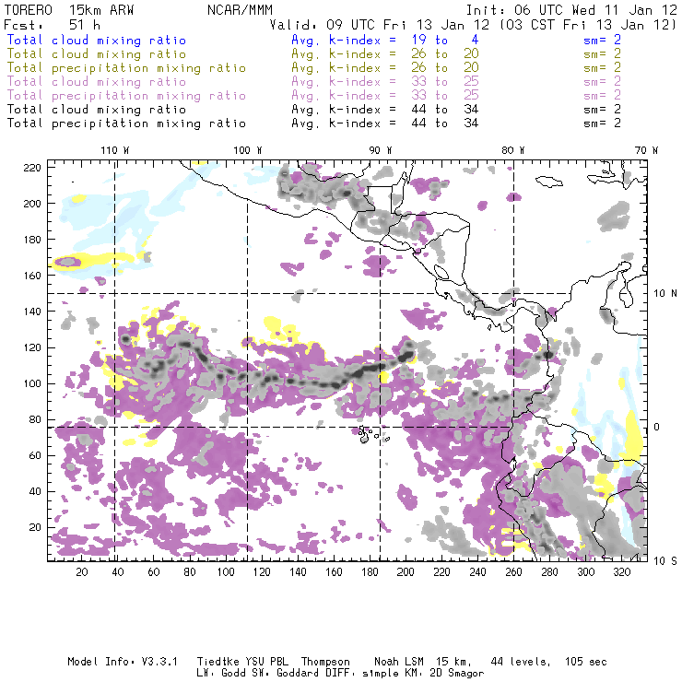Click the blue Total cloud mixing ratio legend

(x=96, y=41)
